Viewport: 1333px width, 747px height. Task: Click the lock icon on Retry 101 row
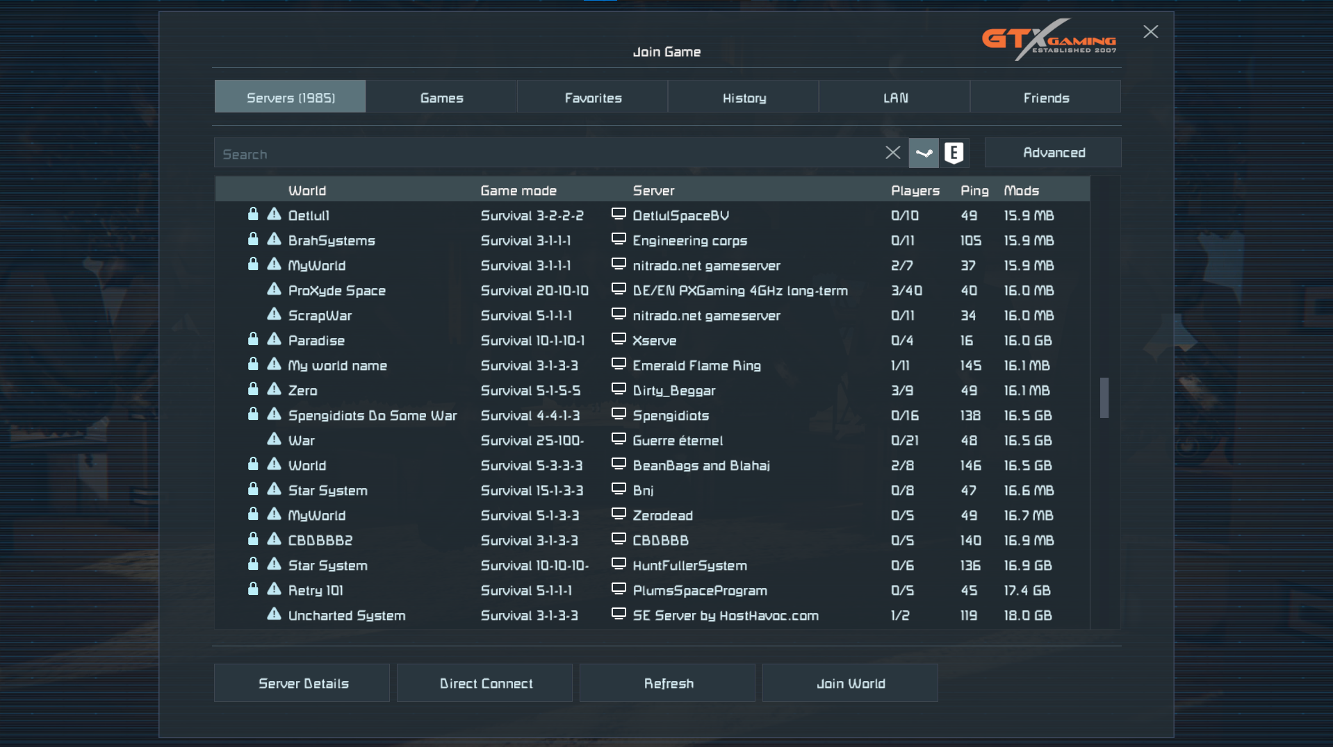click(x=253, y=589)
